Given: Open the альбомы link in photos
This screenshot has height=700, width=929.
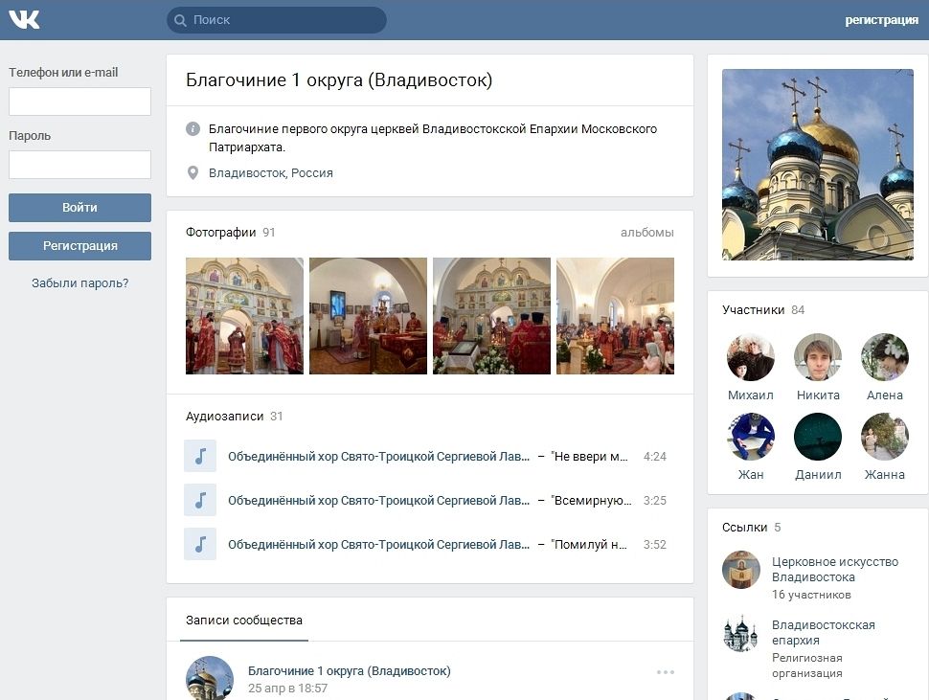Looking at the screenshot, I should [646, 233].
